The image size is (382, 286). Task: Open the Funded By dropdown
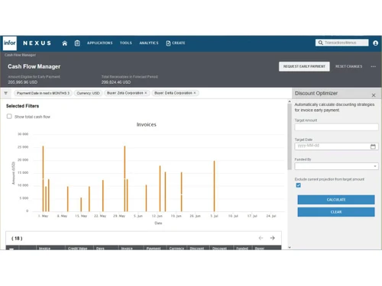[336, 166]
